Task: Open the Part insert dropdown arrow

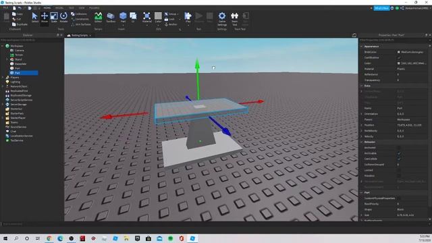Action: 123,25
